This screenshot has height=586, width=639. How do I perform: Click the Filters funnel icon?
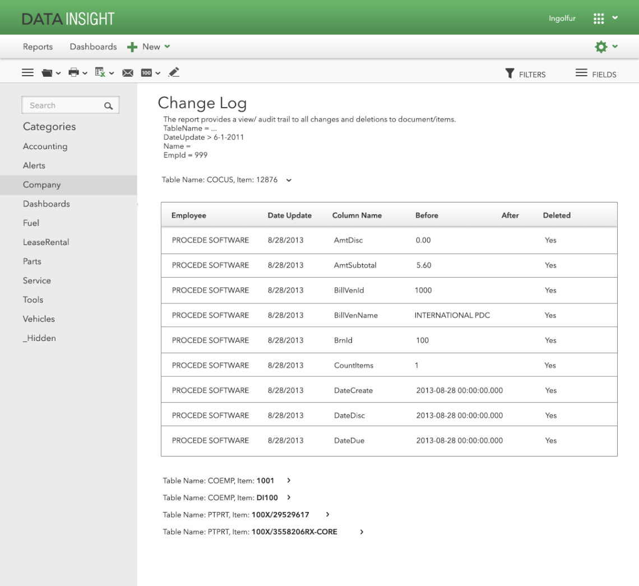510,73
